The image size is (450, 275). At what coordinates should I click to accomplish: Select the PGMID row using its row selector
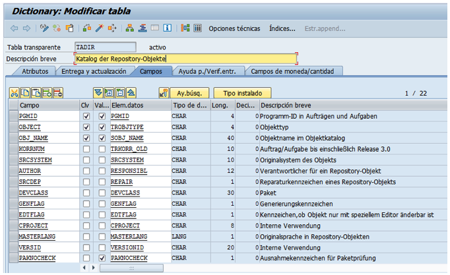13,116
